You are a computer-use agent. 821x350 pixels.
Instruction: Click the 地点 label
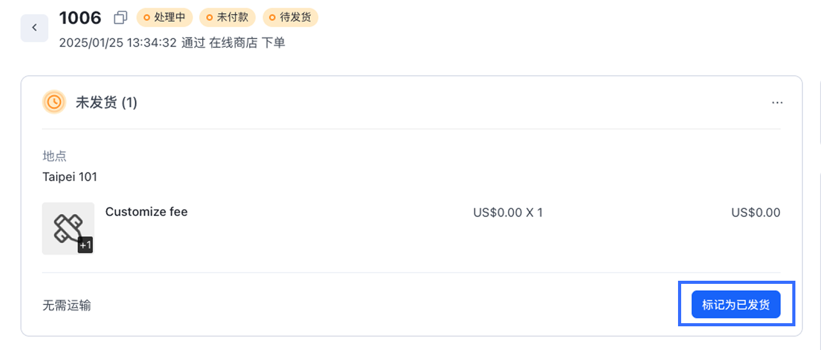click(x=54, y=156)
